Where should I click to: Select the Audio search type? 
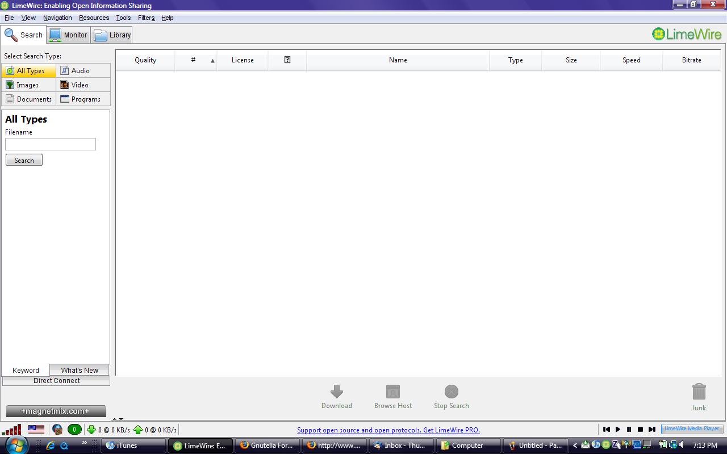point(83,70)
